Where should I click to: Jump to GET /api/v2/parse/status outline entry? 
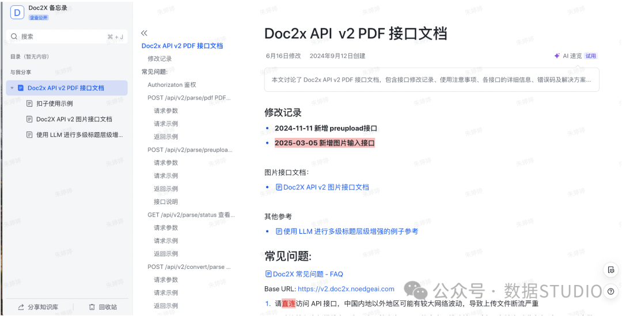pyautogui.click(x=191, y=215)
